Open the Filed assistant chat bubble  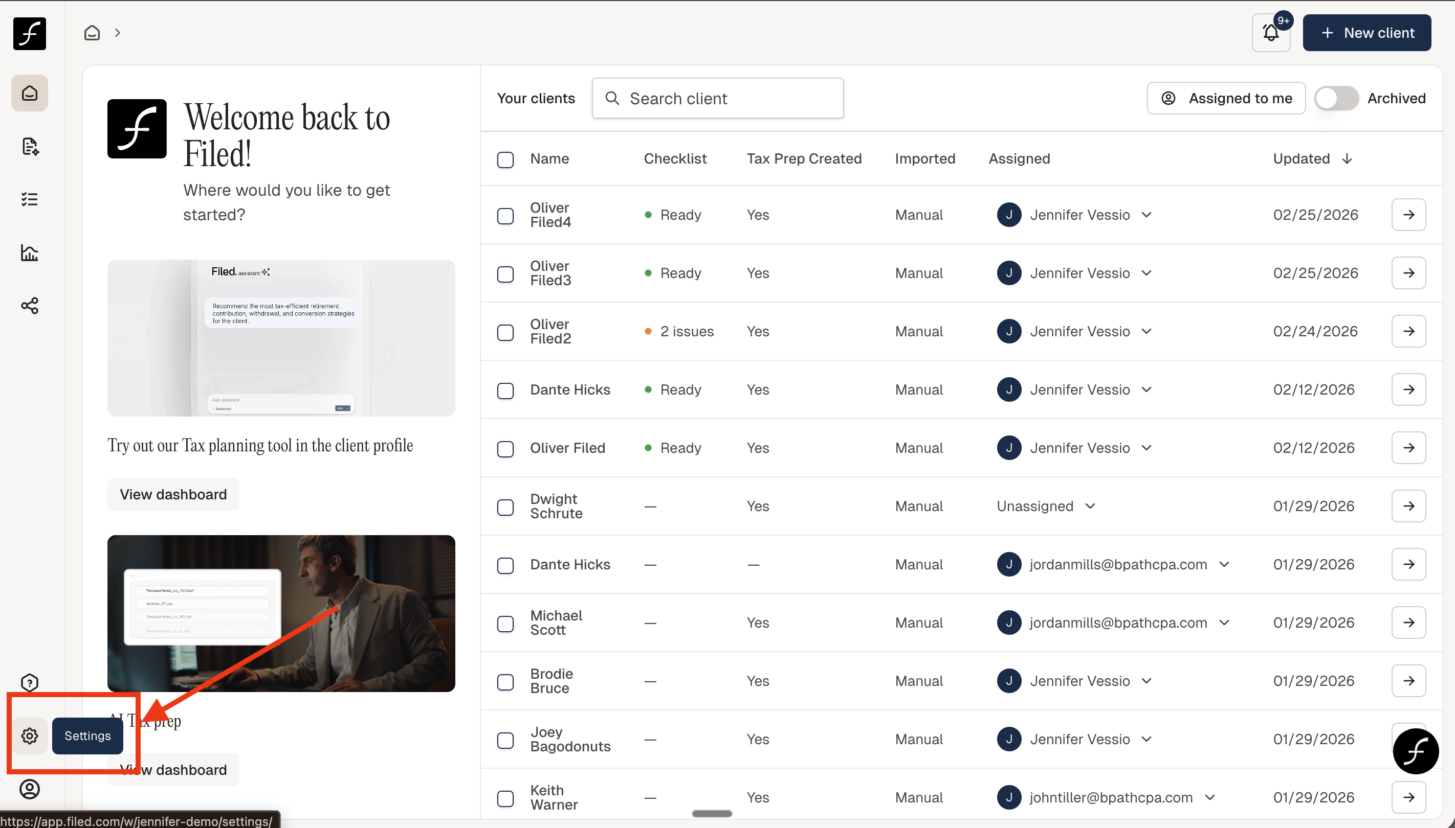(x=1416, y=751)
